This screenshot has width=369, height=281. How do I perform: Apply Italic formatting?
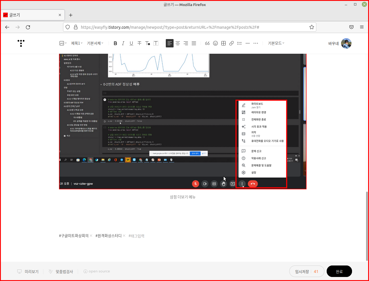point(123,43)
